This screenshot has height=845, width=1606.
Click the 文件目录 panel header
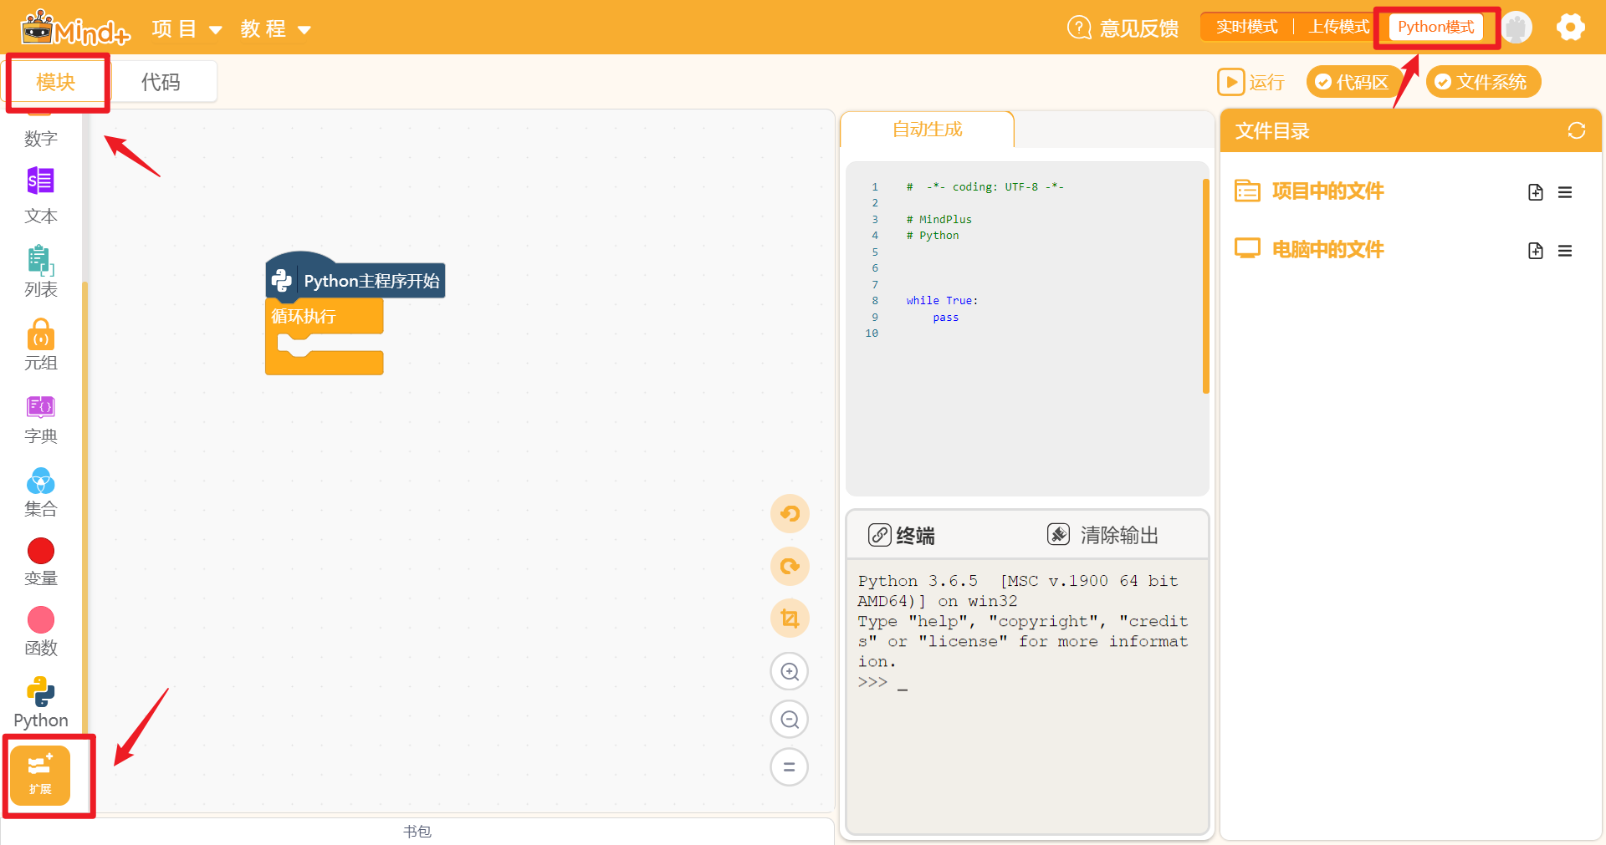point(1410,130)
